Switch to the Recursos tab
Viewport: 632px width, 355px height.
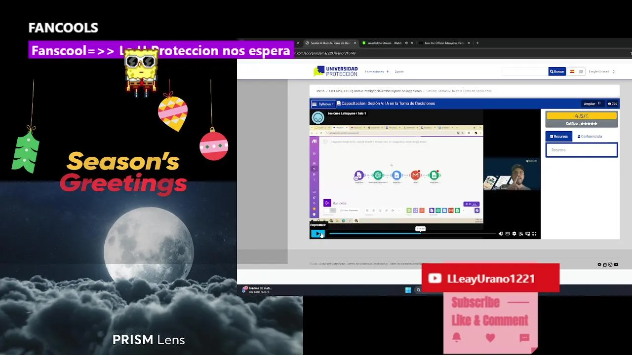[x=558, y=136]
